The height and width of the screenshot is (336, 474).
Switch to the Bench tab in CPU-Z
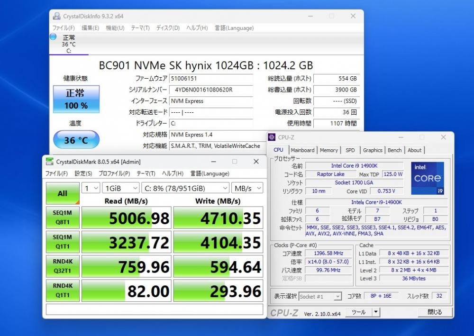395,150
